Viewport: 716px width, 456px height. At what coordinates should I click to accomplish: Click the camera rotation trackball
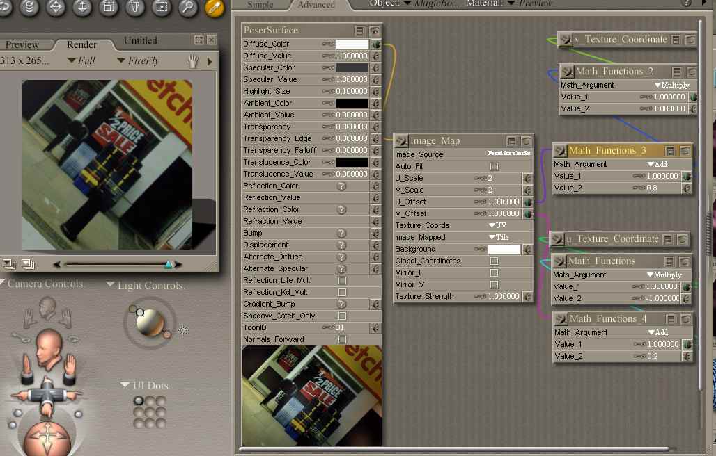point(47,438)
